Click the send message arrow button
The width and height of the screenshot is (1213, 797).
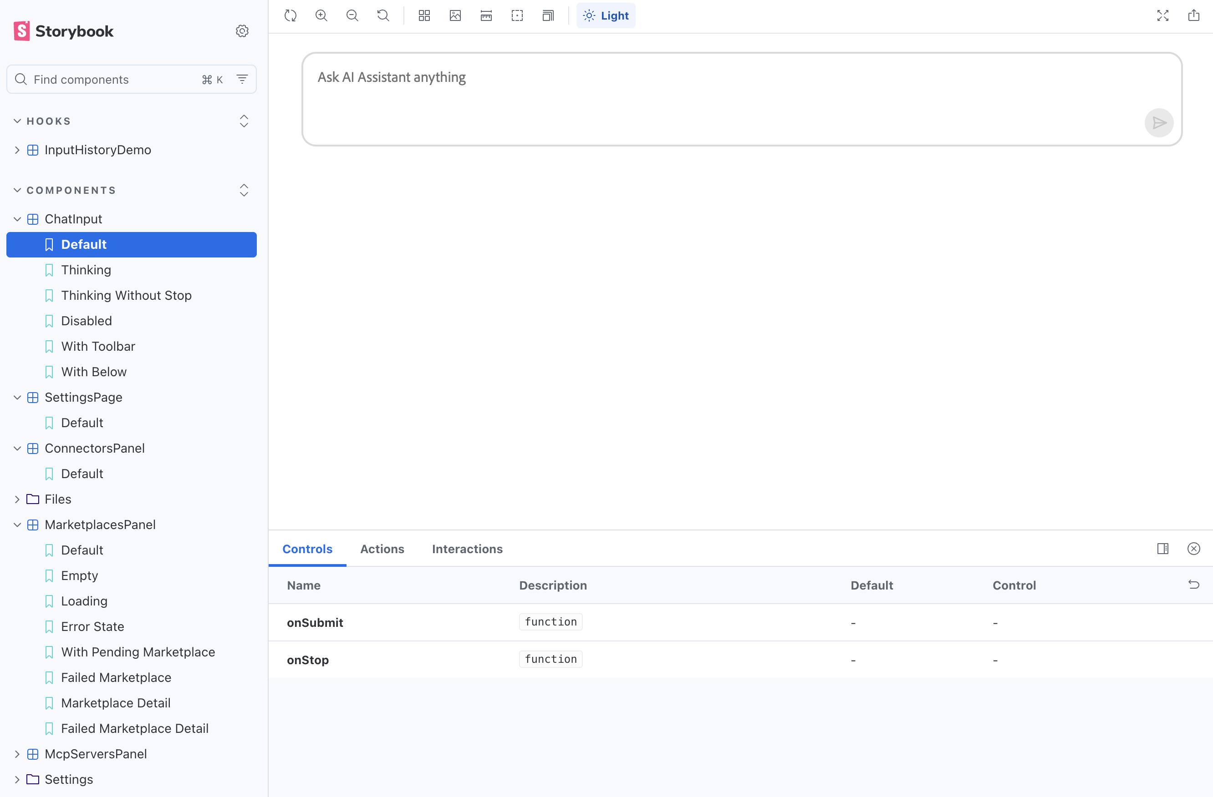point(1159,123)
